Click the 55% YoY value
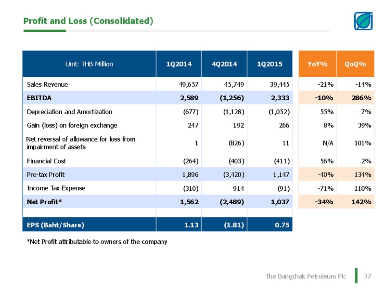 [327, 112]
